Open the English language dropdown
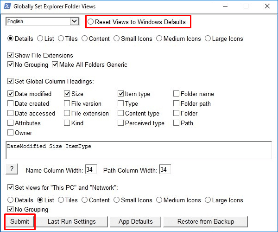278x232 pixels. coord(74,21)
